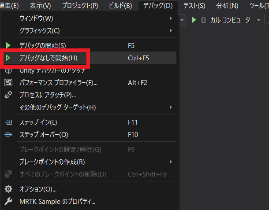
Task: Click green play icon beside デバッグの開始
Action: 8,45
